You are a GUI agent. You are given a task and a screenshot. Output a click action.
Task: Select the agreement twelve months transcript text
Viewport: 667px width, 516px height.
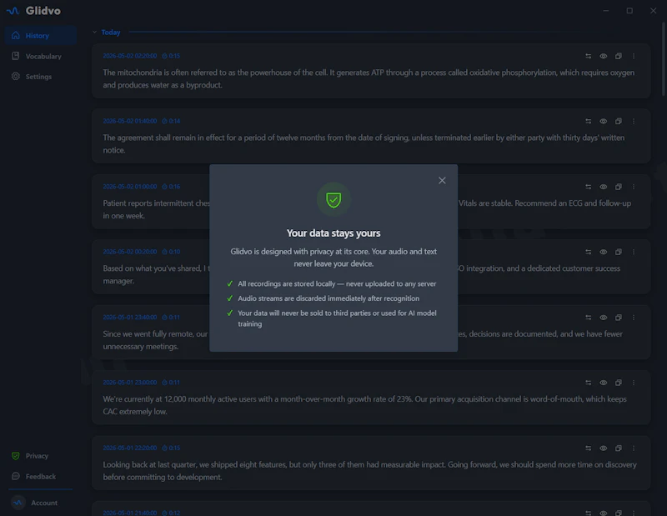[364, 143]
